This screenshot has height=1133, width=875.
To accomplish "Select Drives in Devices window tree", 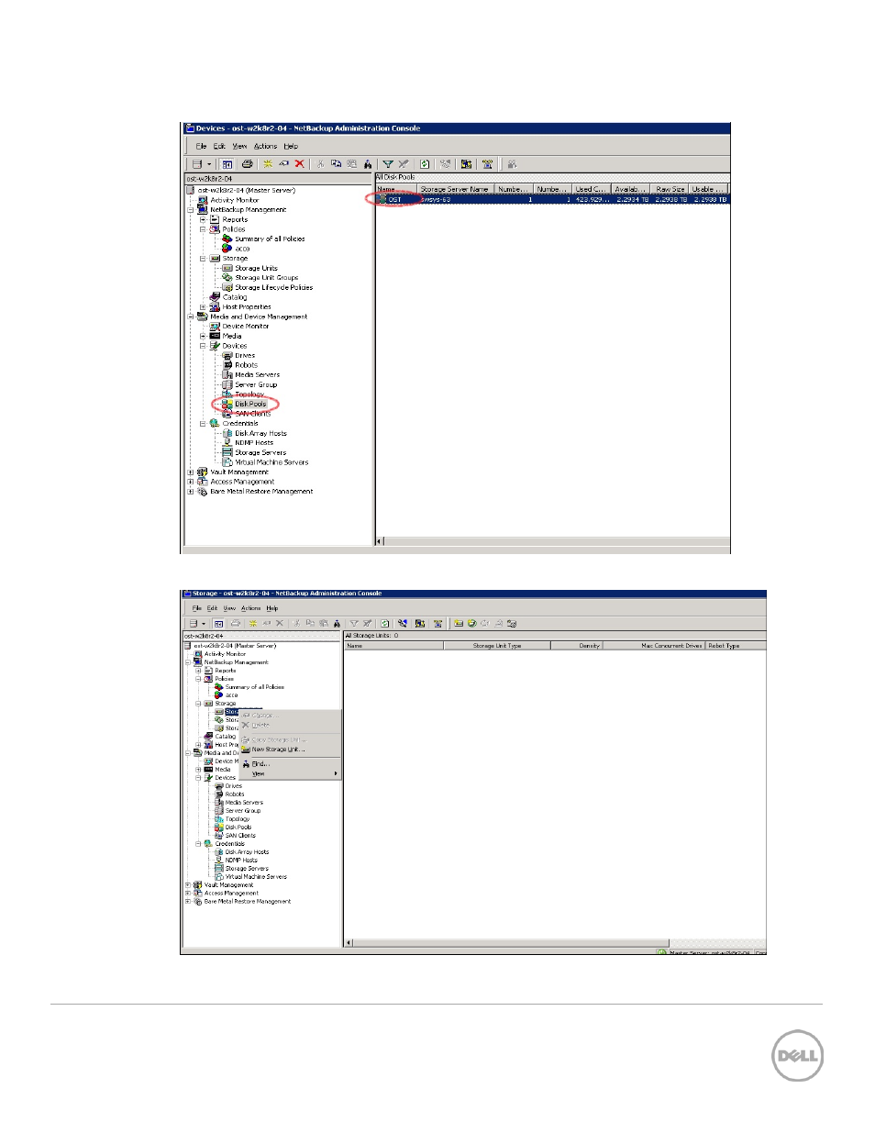I will [x=245, y=355].
